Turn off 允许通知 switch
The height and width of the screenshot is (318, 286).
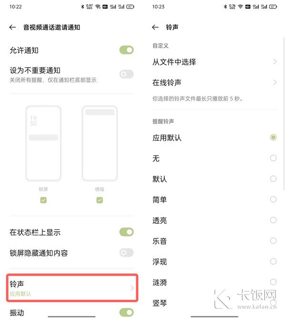[x=126, y=50]
